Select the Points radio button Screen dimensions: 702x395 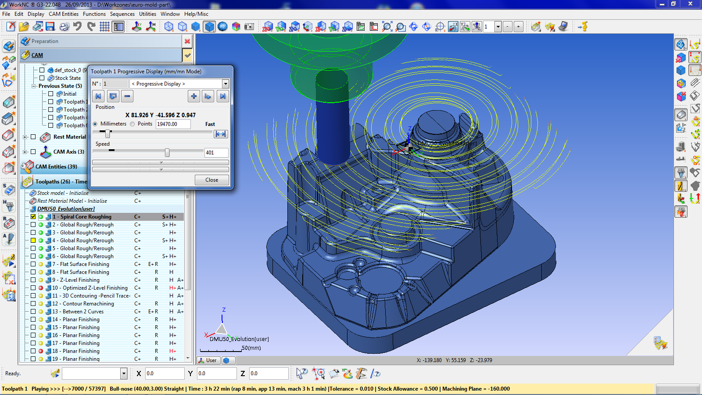[x=133, y=124]
